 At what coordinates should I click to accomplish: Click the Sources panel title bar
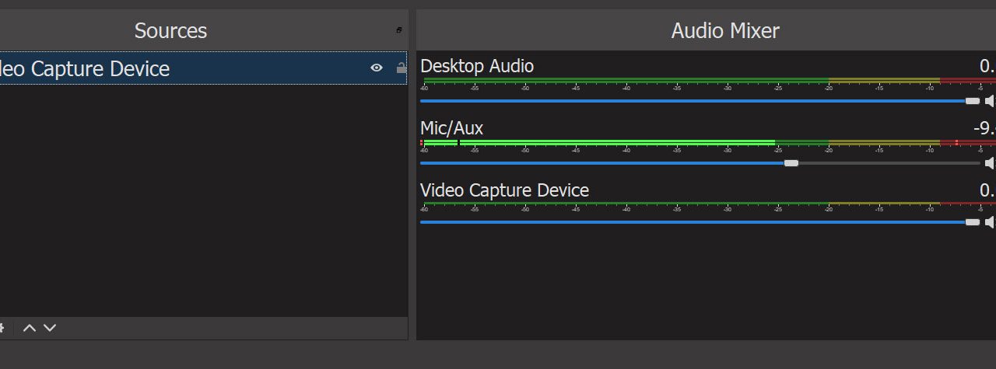(x=171, y=31)
